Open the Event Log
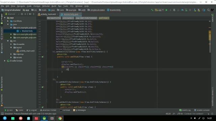Viewport: 216px width, 121px height. tap(185, 110)
